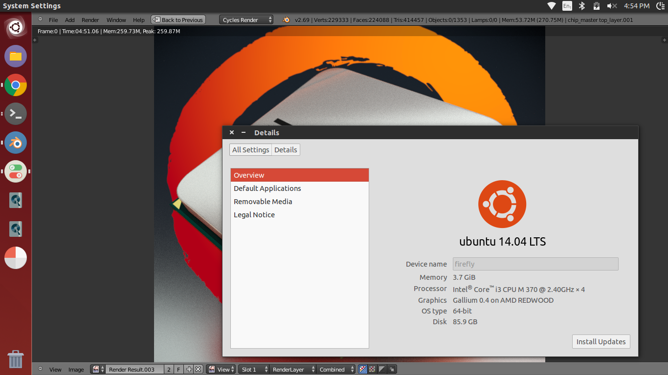Click the Install Updates button
Image resolution: width=668 pixels, height=375 pixels.
(x=601, y=342)
